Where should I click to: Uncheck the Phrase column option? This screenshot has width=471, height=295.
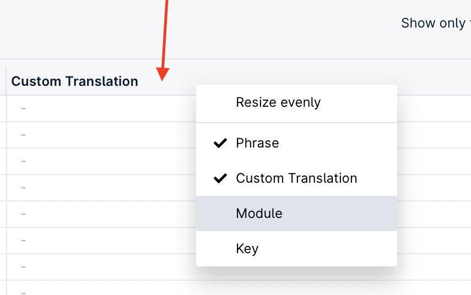tap(257, 143)
